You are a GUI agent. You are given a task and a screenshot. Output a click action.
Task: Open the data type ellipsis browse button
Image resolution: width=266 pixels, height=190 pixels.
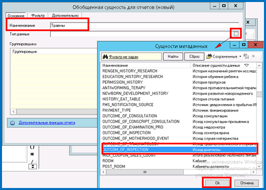click(x=236, y=34)
